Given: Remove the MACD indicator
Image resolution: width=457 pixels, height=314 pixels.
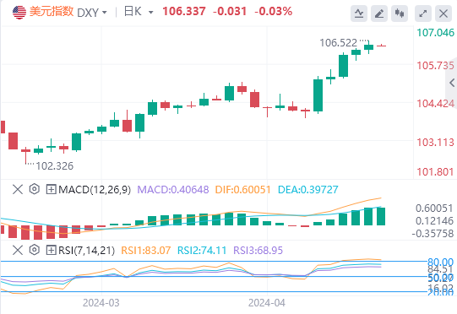Looking at the screenshot, I should point(18,190).
